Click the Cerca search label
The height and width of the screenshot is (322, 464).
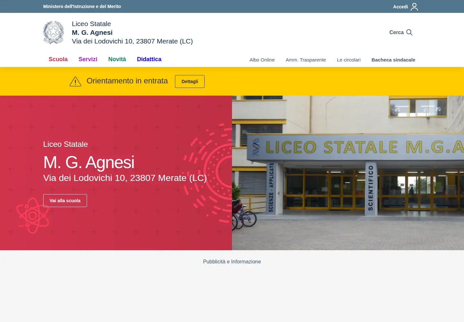pos(396,32)
